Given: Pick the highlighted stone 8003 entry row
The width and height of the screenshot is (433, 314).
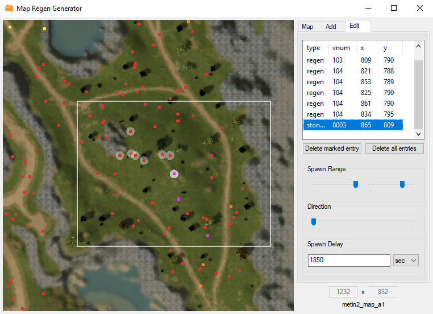Looking at the screenshot, I should click(x=352, y=125).
